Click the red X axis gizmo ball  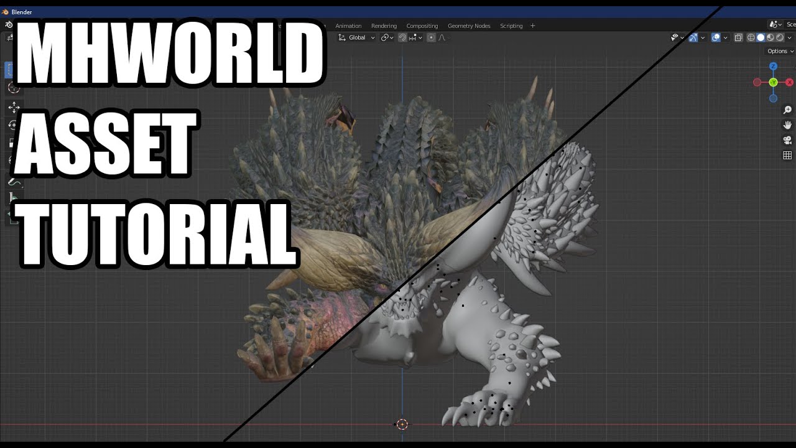pyautogui.click(x=789, y=82)
